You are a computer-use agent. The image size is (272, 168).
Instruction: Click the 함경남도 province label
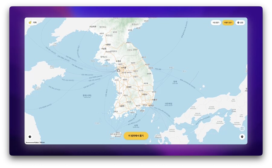tap(135, 24)
